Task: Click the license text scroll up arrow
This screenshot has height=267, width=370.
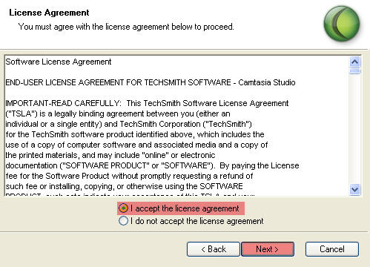Action: 355,62
